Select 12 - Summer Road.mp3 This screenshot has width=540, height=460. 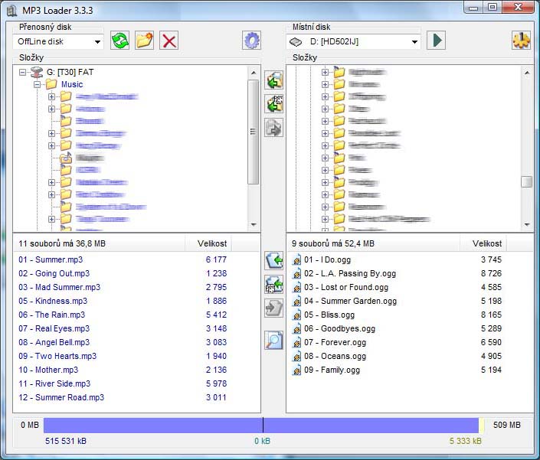[61, 397]
